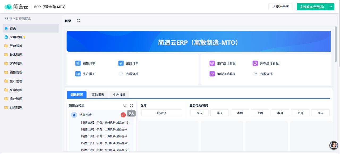340x154 pixels.
Task: Open 销售订单 shortcut link
Action: [89, 63]
